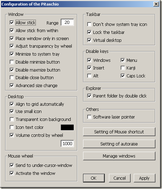Image resolution: width=162 pixels, height=189 pixels.
Task: Open Setting of Mouse shortcut
Action: coord(119,132)
